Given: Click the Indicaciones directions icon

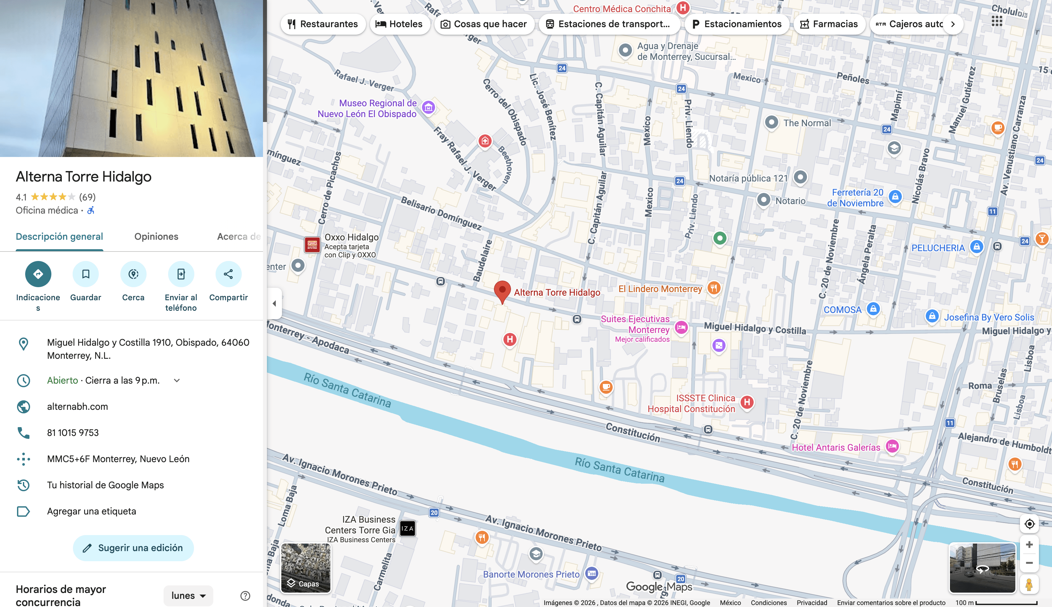Looking at the screenshot, I should (38, 274).
